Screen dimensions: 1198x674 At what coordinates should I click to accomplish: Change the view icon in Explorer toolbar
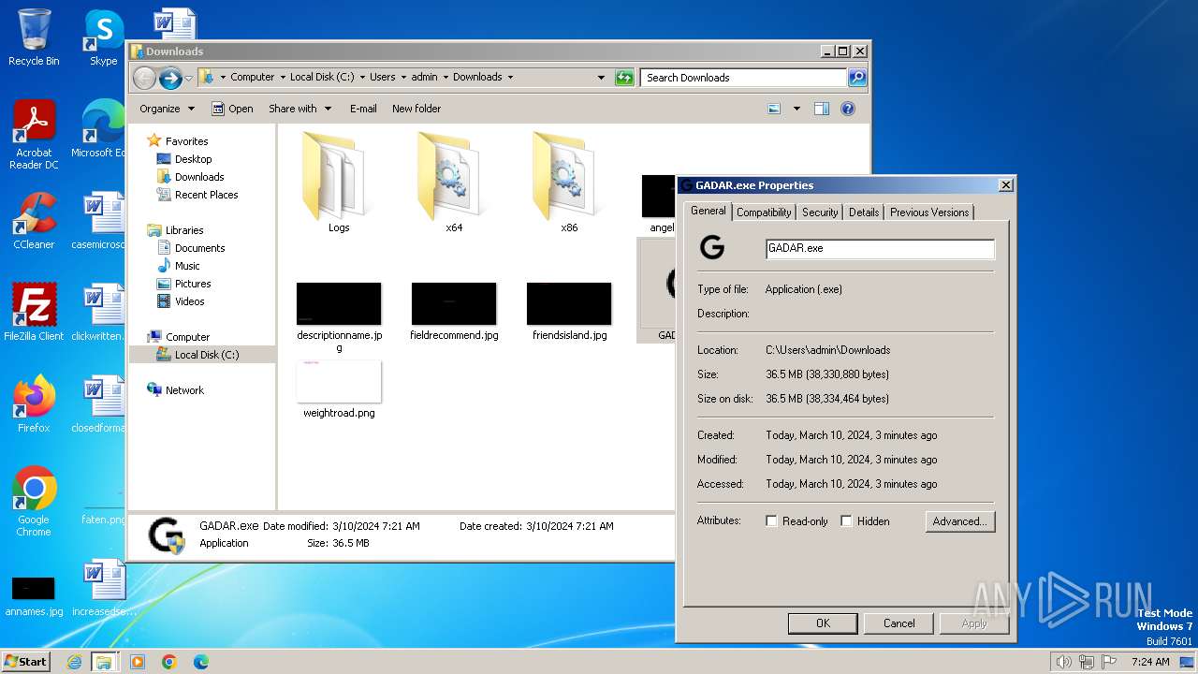[x=774, y=109]
